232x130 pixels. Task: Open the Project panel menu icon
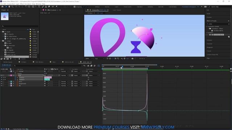pyautogui.click(x=8, y=10)
